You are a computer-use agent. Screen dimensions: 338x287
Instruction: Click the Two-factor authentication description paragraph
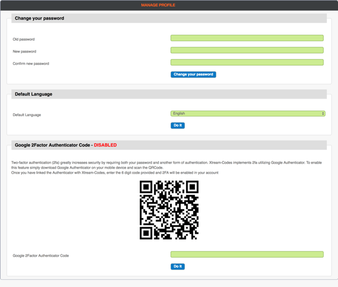click(166, 167)
